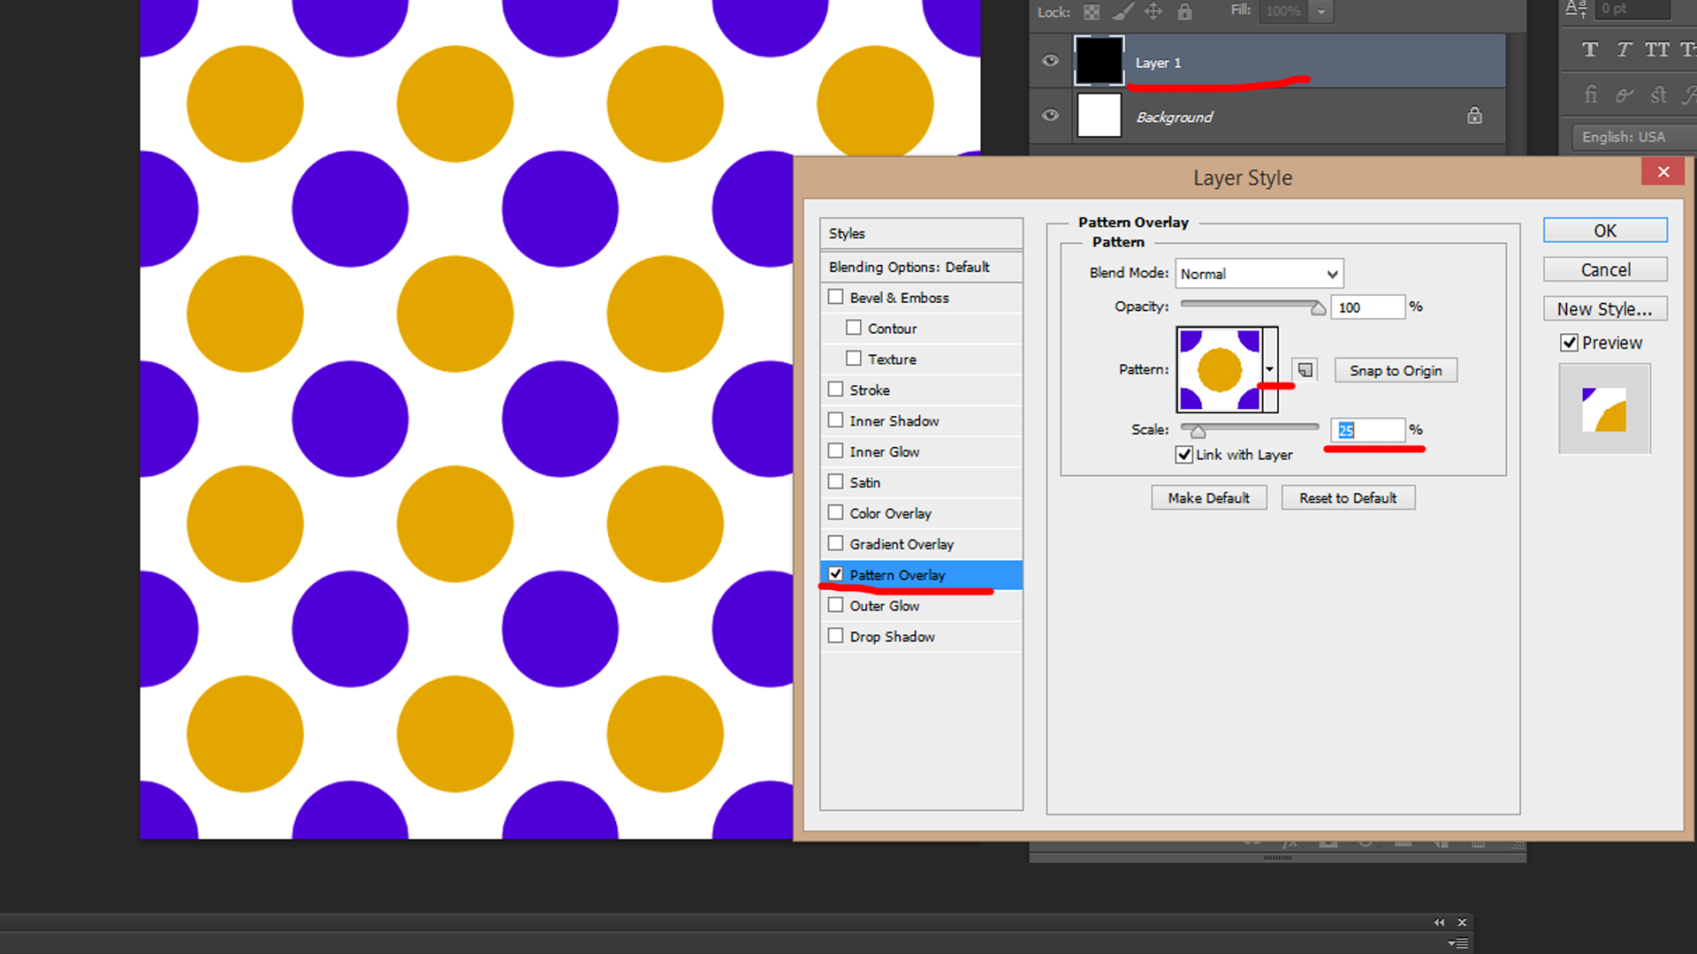This screenshot has height=954, width=1697.
Task: Click the Reset to Default button
Action: 1348,498
